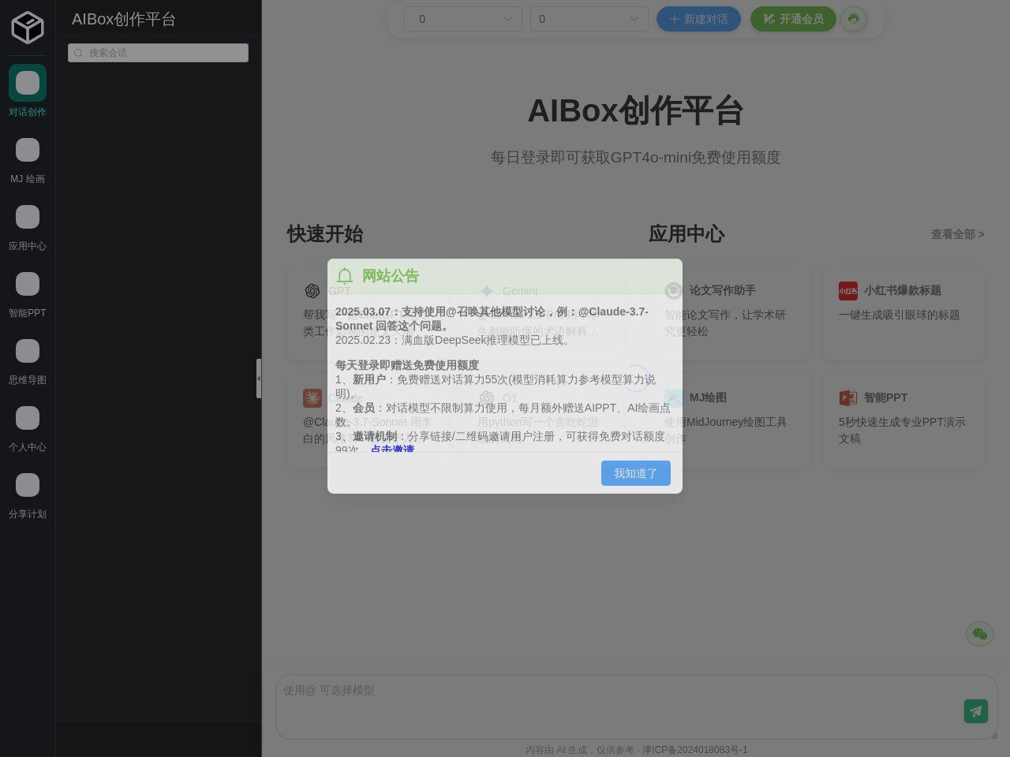Viewport: 1010px width, 757px height.
Task: Switch to 对话创作 in the sidebar
Action: (28, 83)
